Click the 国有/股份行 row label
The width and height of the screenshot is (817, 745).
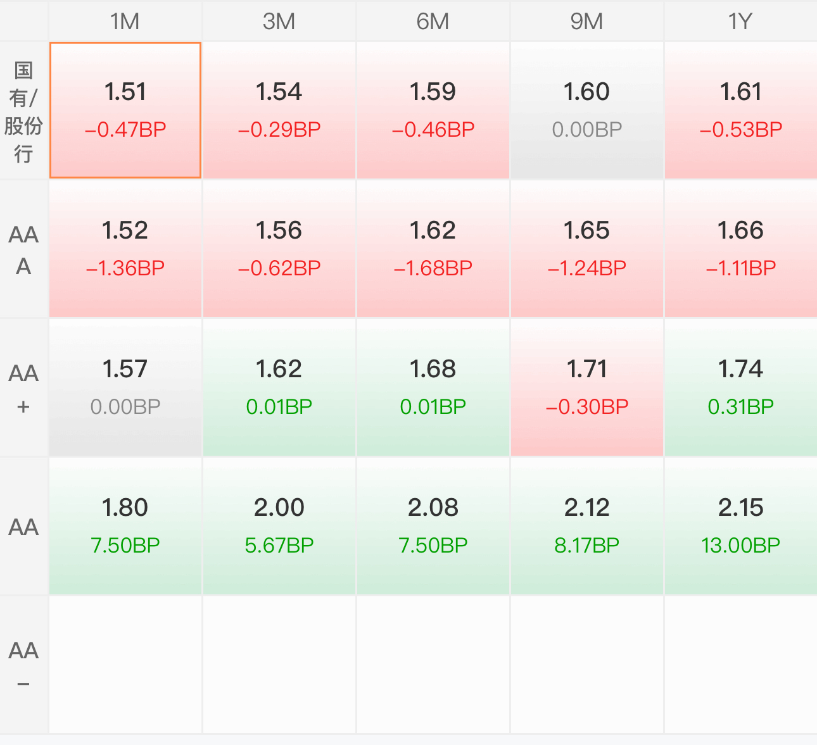pos(24,111)
